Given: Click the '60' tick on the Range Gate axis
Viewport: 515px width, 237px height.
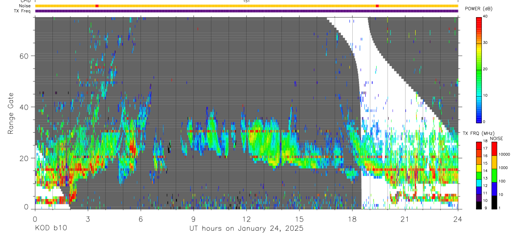Looking at the screenshot, I should (25, 56).
